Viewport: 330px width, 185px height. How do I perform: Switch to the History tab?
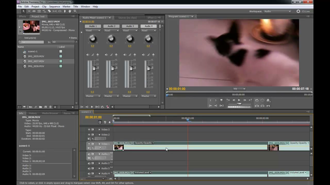click(32, 113)
